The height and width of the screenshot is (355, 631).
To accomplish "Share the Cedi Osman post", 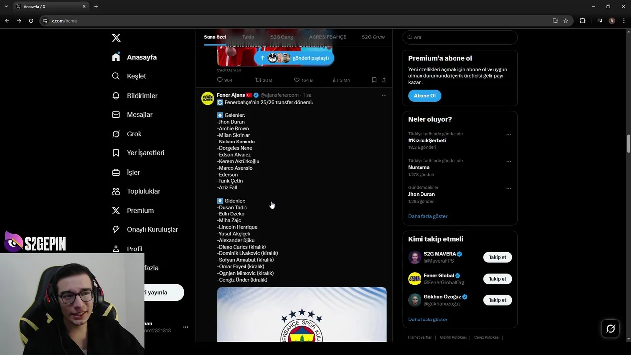I will coord(384,80).
